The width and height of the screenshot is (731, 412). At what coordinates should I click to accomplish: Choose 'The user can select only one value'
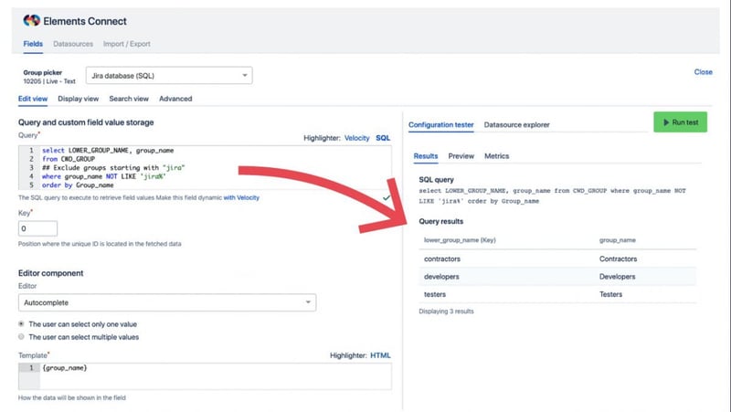point(21,324)
